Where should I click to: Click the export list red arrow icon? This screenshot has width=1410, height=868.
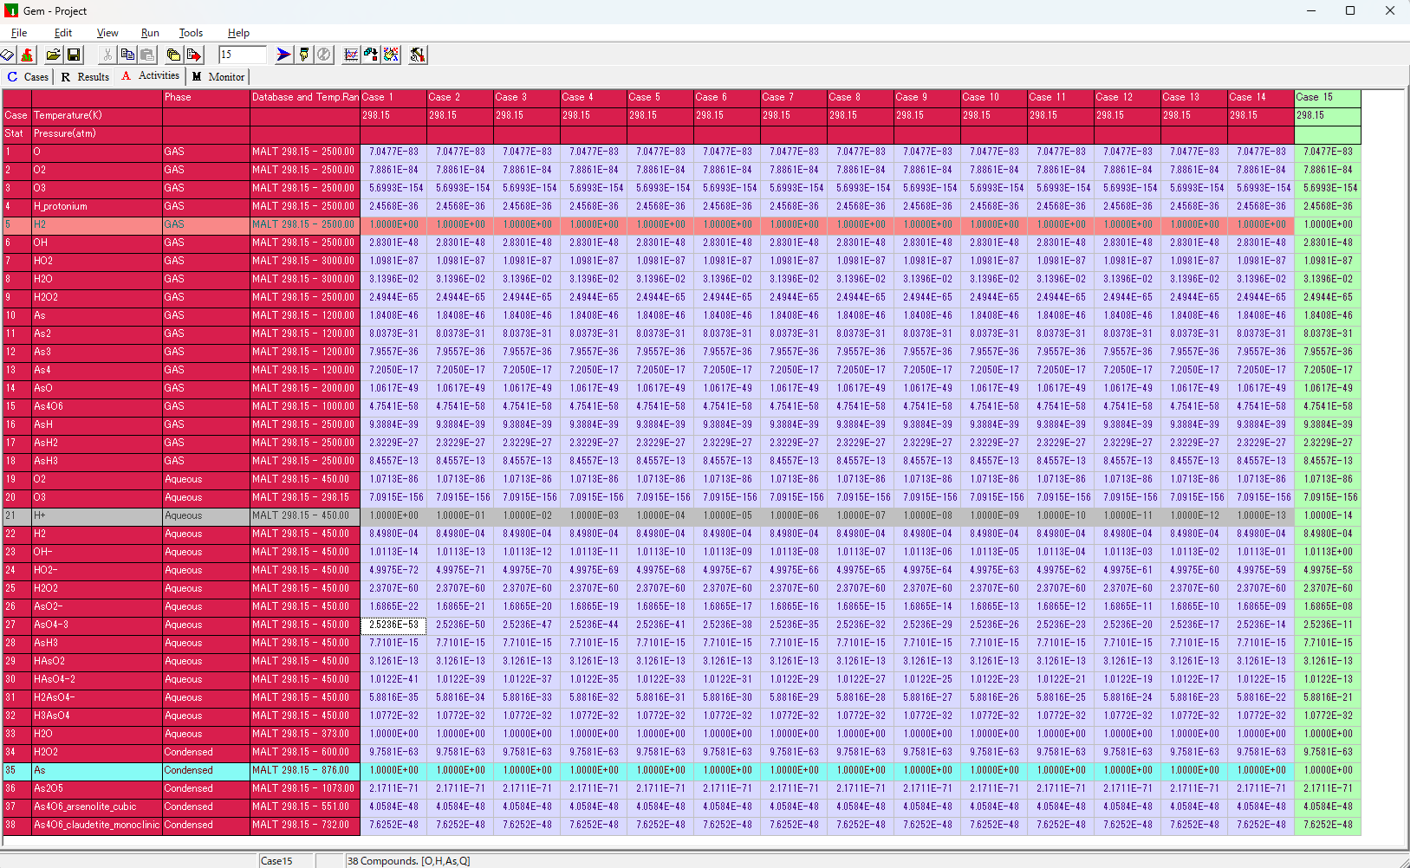[x=194, y=55]
